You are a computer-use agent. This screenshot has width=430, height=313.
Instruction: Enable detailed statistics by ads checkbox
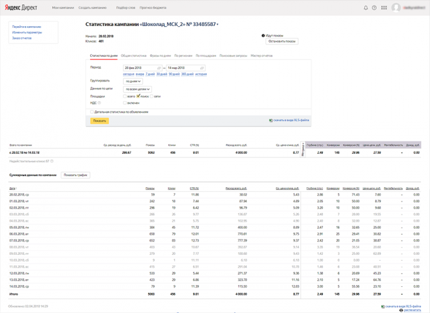pos(92,112)
